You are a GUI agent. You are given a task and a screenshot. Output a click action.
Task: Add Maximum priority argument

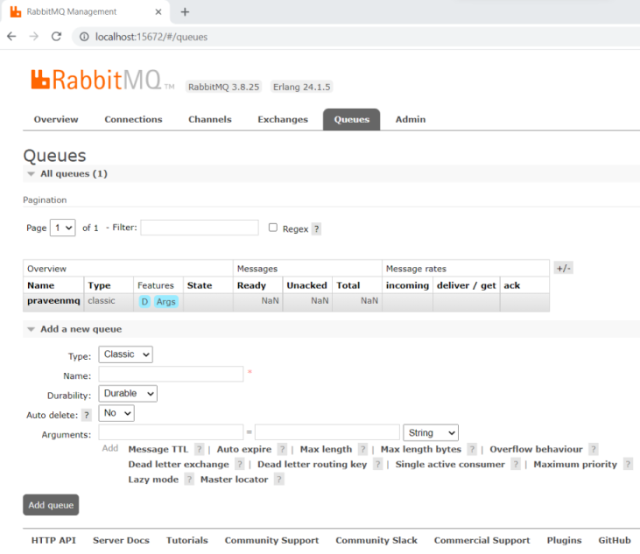(575, 464)
